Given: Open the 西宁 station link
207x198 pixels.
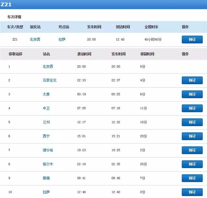Looking at the screenshot, I should pyautogui.click(x=46, y=136).
